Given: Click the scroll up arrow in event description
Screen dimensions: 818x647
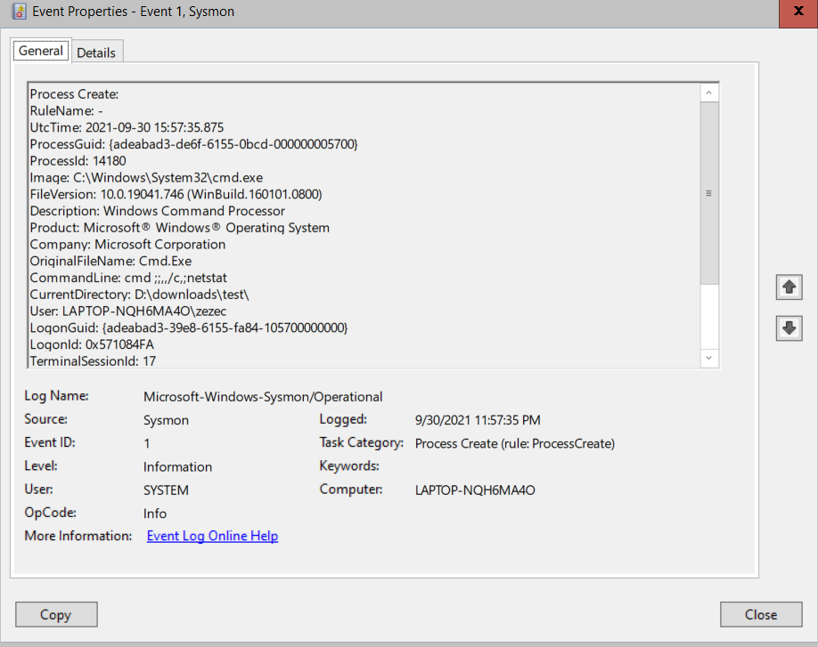Looking at the screenshot, I should (x=708, y=93).
